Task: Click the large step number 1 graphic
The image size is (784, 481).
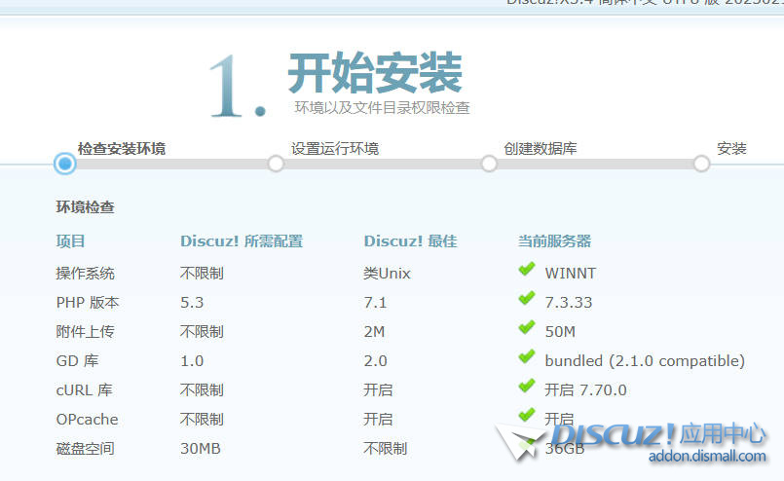Action: point(237,86)
